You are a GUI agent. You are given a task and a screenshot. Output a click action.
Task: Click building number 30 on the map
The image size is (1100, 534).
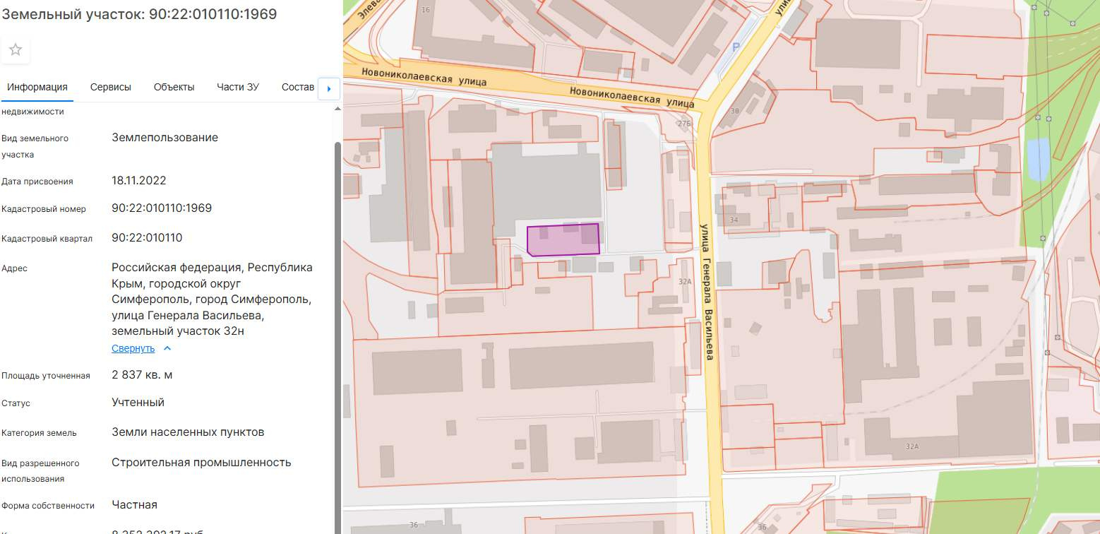point(735,111)
